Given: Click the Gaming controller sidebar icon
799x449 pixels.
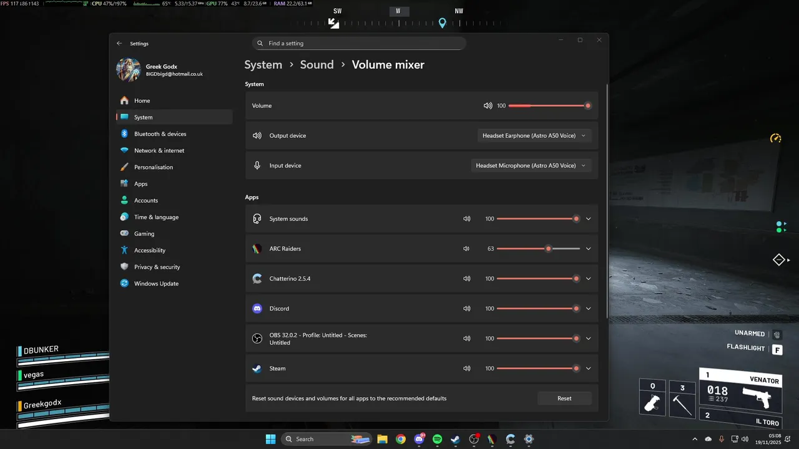Looking at the screenshot, I should click(x=124, y=234).
